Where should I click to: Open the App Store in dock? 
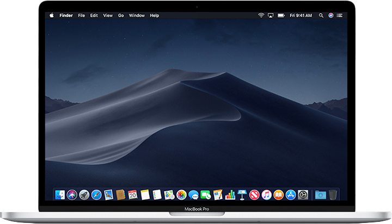click(x=291, y=194)
